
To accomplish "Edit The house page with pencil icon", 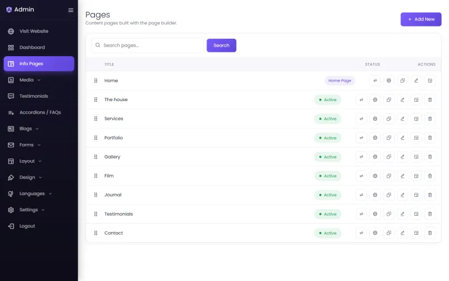I will tap(402, 100).
